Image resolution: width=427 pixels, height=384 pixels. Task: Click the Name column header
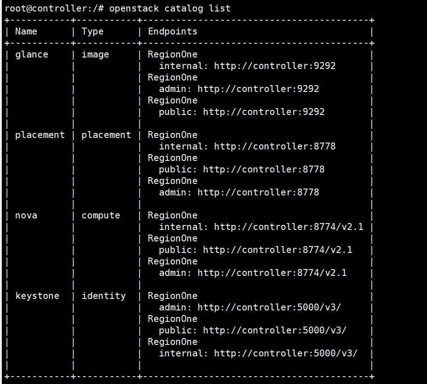point(26,31)
